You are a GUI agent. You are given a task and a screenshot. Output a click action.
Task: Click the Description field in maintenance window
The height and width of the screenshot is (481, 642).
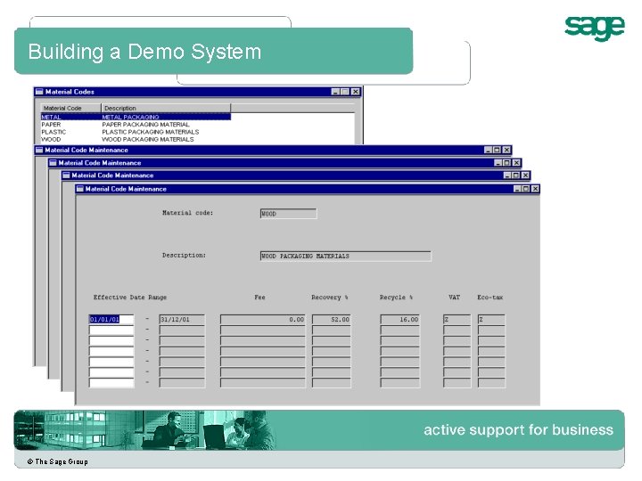tap(346, 256)
